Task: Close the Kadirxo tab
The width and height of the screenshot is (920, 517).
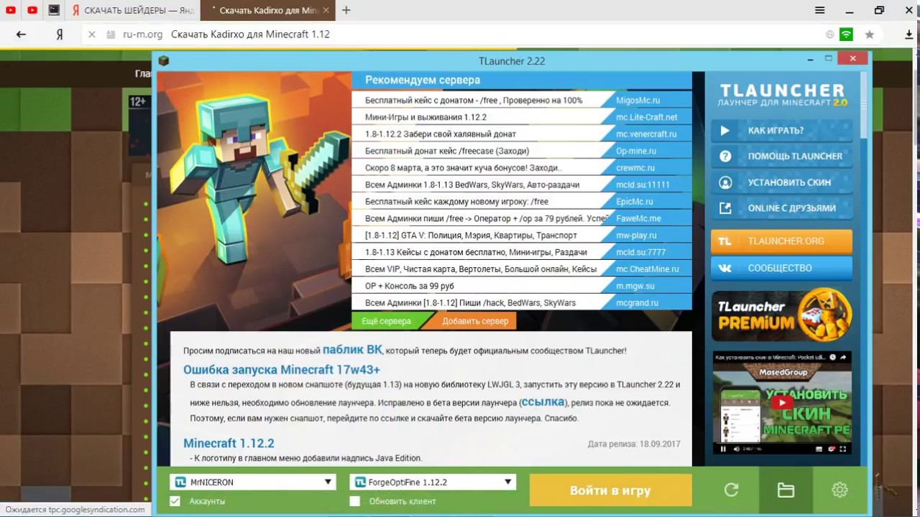Action: 326,10
